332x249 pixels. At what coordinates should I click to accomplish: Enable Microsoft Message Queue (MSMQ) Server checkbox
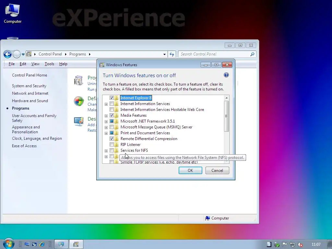[112, 127]
